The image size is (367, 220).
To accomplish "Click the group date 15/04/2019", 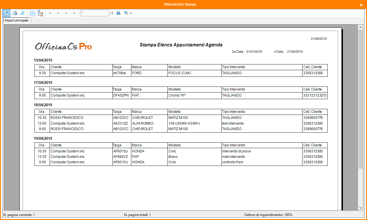I will (43, 60).
